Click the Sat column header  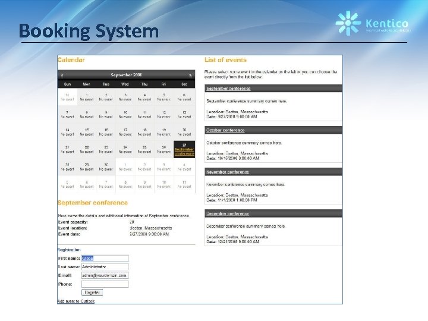184,84
